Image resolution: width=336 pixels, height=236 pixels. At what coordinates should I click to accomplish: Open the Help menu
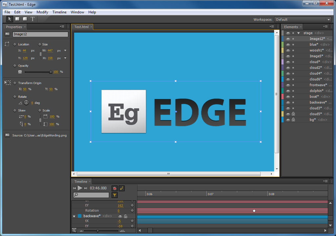coord(92,12)
